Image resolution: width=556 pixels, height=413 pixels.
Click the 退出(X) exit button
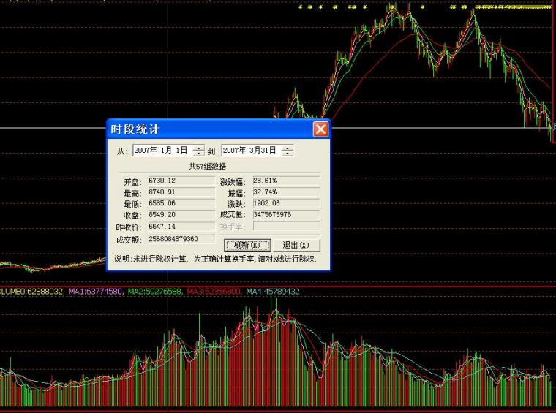coord(296,245)
